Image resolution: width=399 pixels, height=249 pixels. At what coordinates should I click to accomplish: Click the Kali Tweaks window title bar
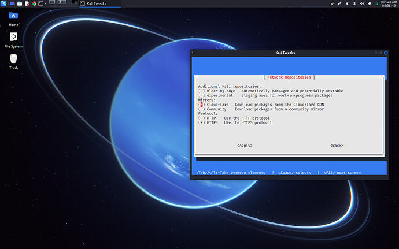(x=285, y=53)
